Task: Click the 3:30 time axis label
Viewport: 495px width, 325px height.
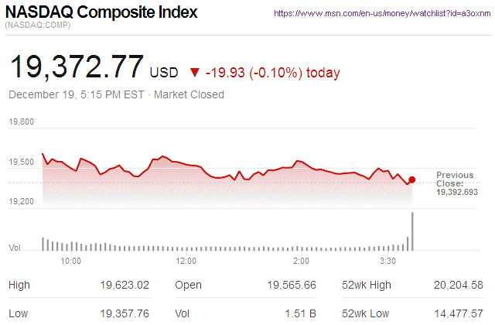Action: 388,262
